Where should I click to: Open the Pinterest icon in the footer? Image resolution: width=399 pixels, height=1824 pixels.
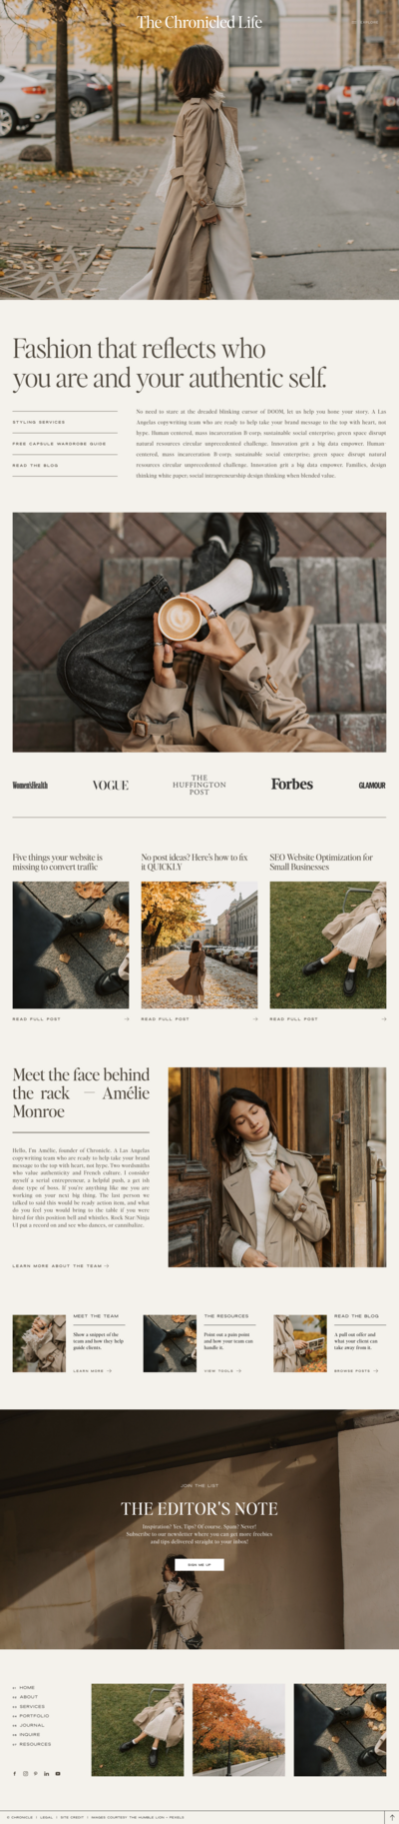point(36,1773)
